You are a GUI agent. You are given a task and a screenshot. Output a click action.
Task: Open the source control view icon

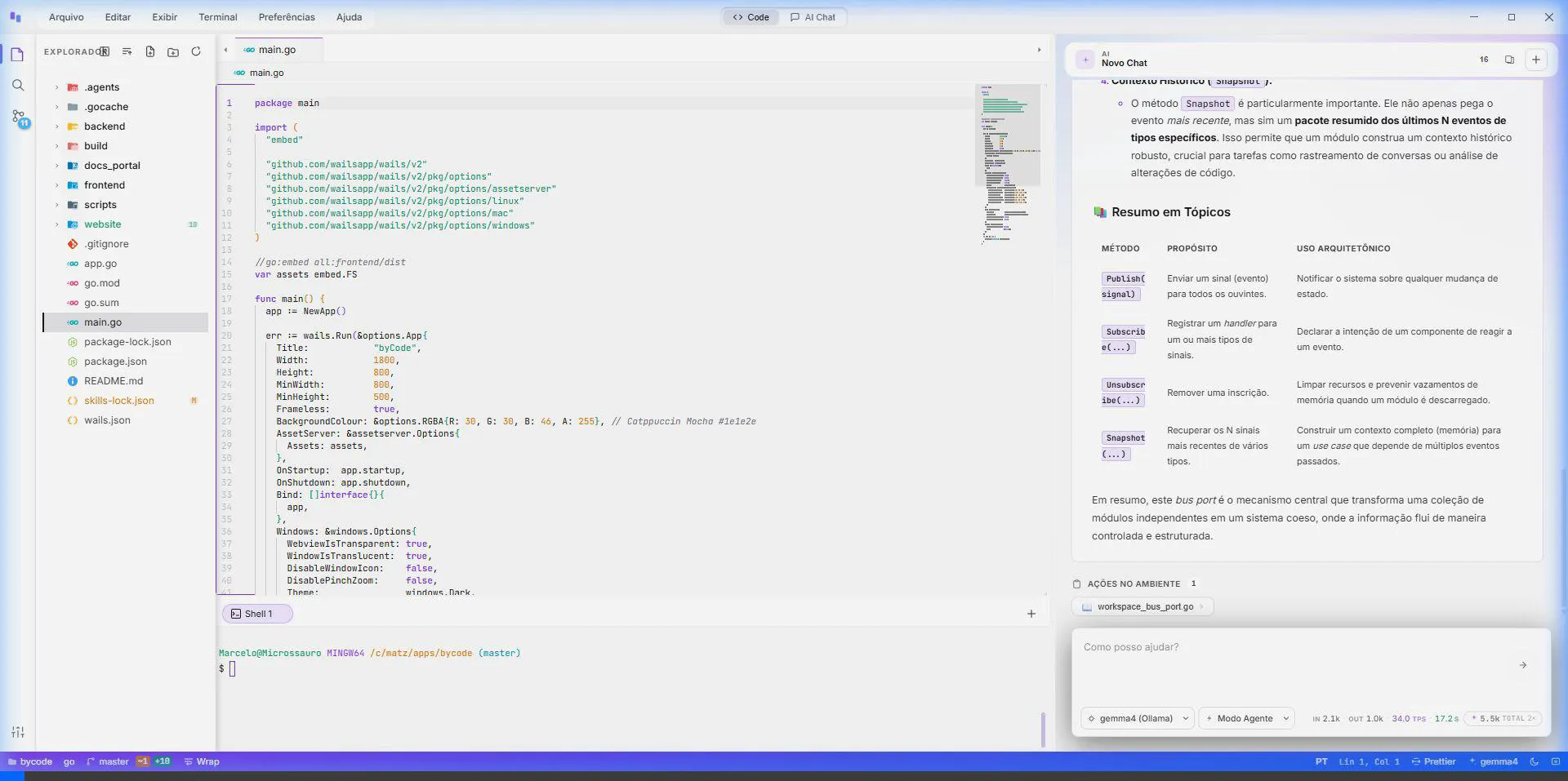click(x=18, y=118)
